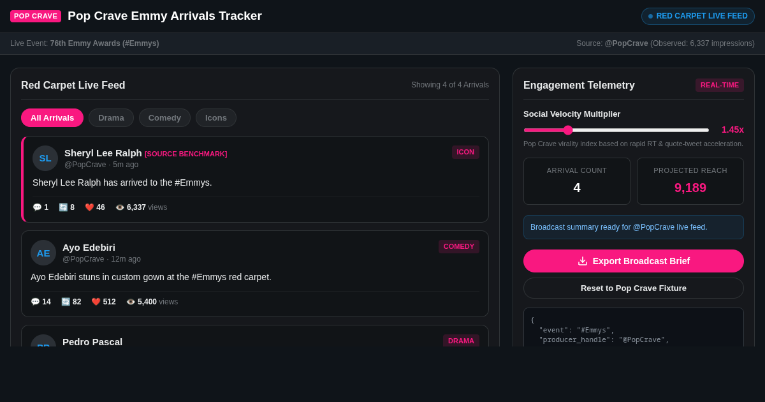Click the retweet icon on Sheryl Lee Ralph post

point(63,207)
